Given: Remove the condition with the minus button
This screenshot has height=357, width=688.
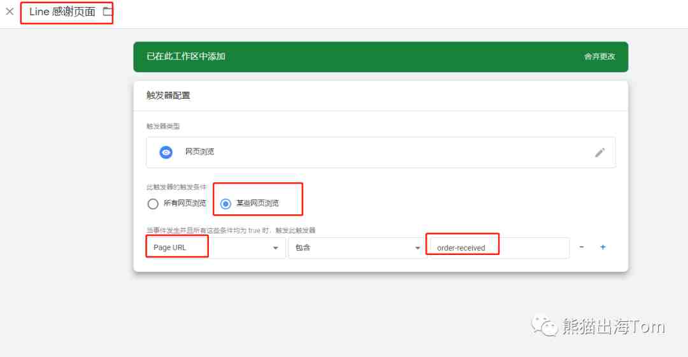Looking at the screenshot, I should coord(582,247).
